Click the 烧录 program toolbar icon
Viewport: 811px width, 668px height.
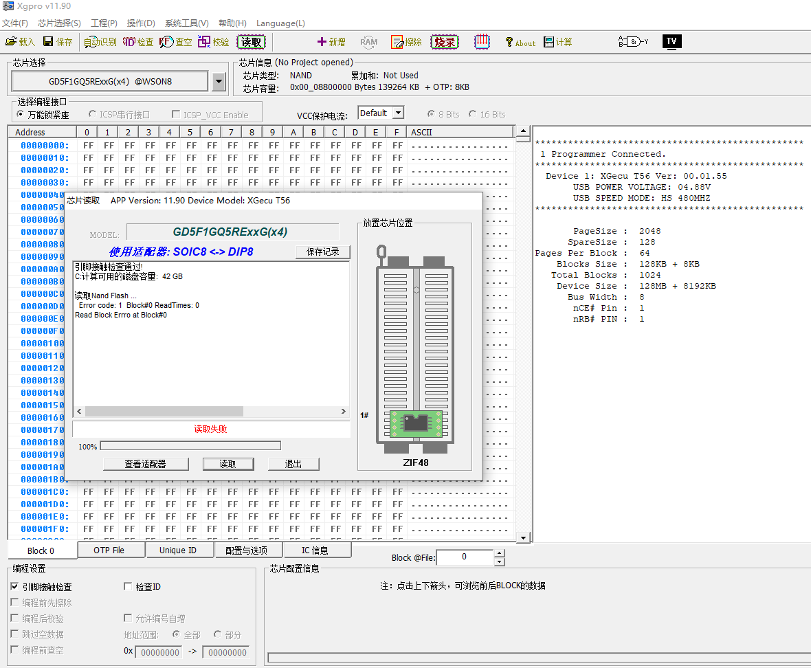coord(445,42)
